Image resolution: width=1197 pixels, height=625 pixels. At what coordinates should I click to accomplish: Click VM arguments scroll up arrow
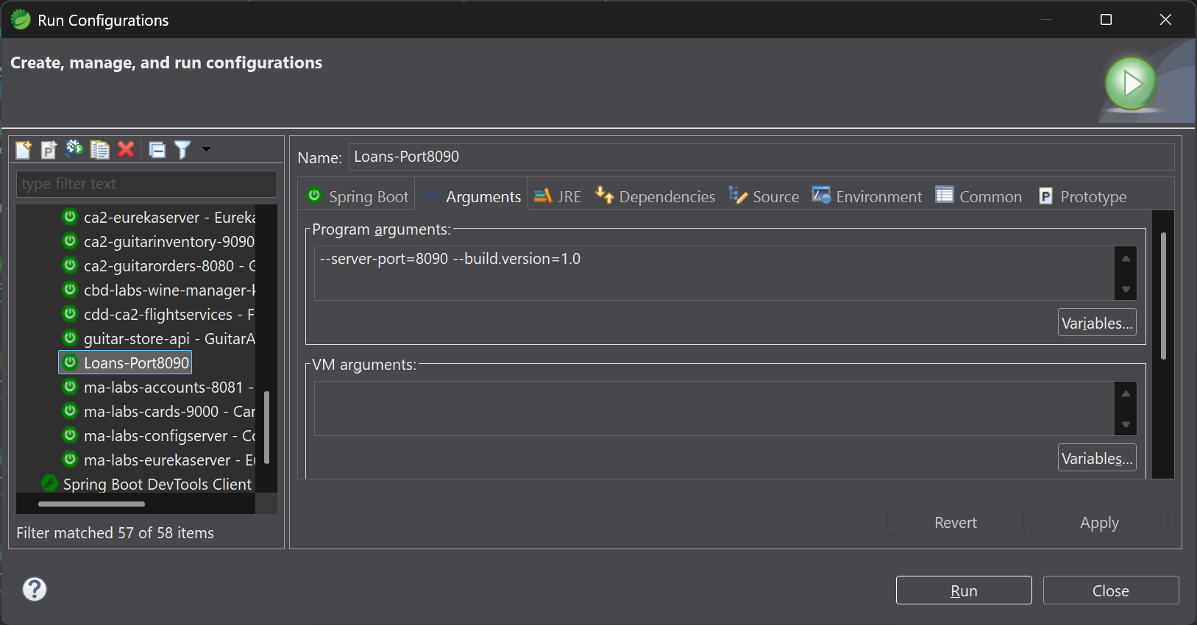[x=1126, y=393]
